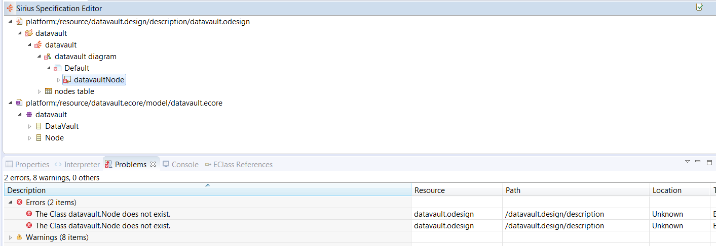Switch to the Interpreter tab

[x=77, y=164]
